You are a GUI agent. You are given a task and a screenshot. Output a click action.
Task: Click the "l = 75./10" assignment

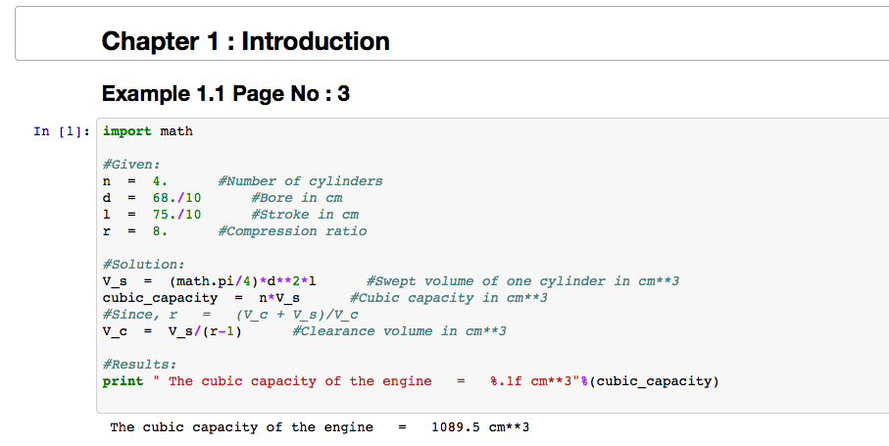click(152, 215)
